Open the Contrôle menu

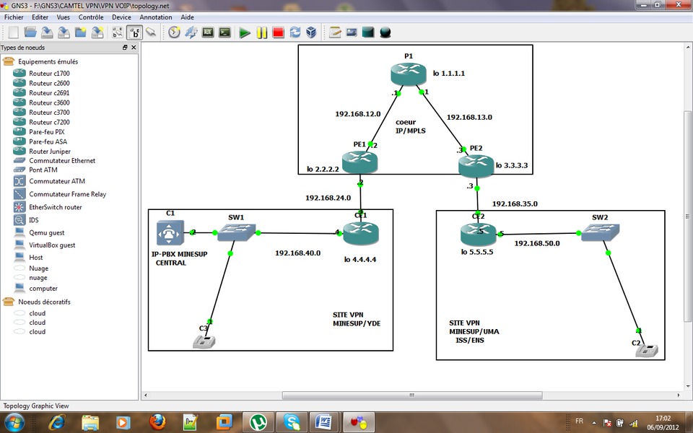(91, 17)
